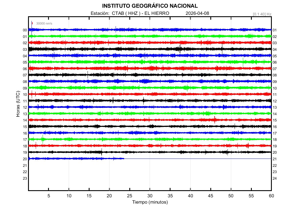
Task: Click the hour label 24 on right axis
Action: (275, 179)
